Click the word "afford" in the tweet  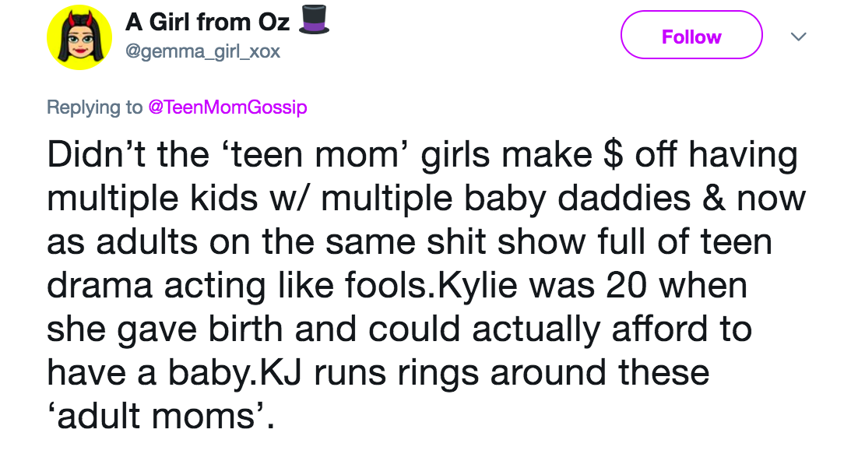[661, 329]
